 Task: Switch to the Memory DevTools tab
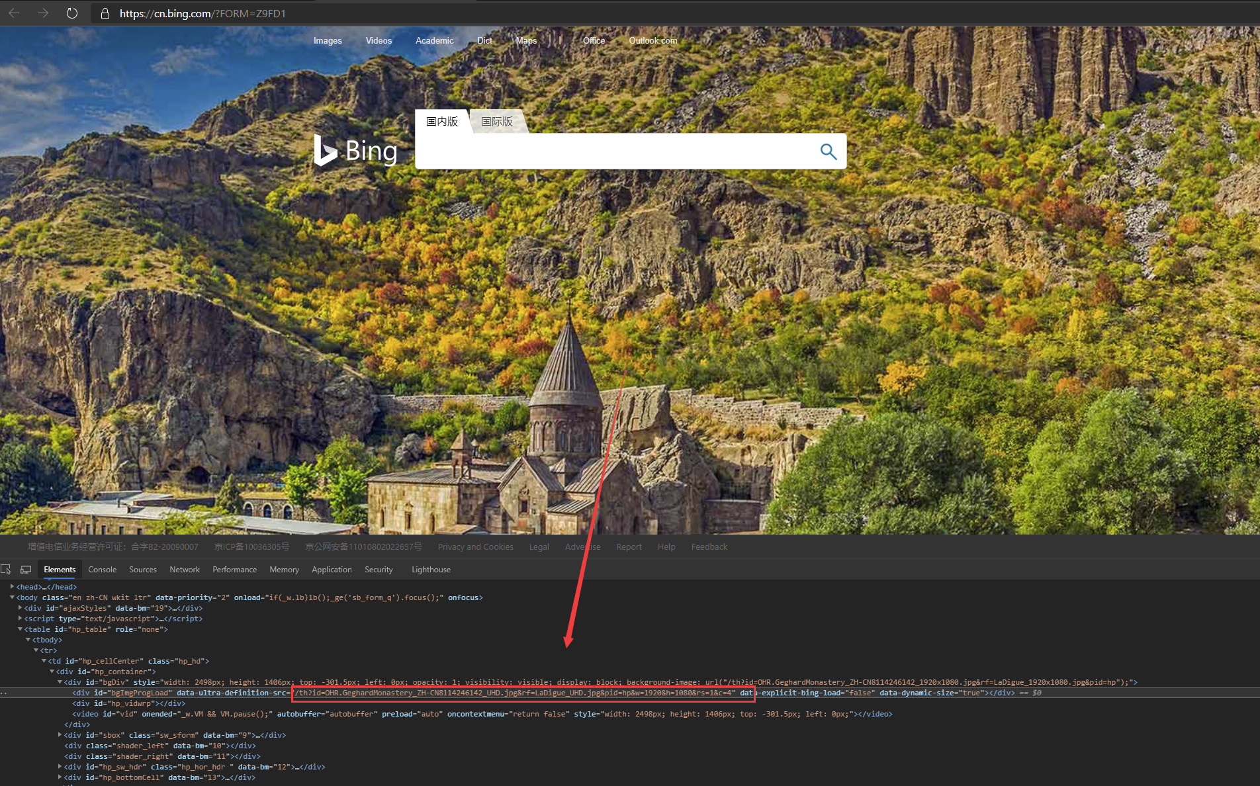[x=284, y=569]
